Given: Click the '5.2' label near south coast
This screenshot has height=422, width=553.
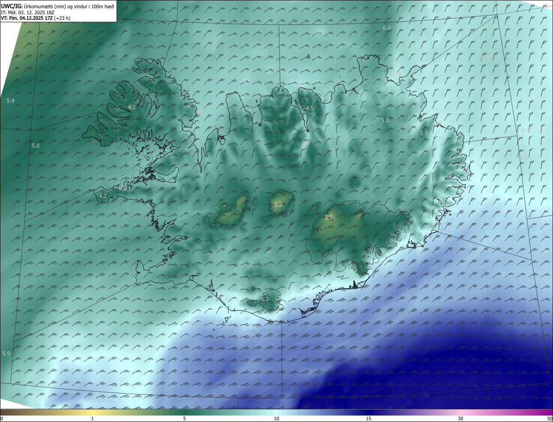Looking at the screenshot, I should [265, 299].
